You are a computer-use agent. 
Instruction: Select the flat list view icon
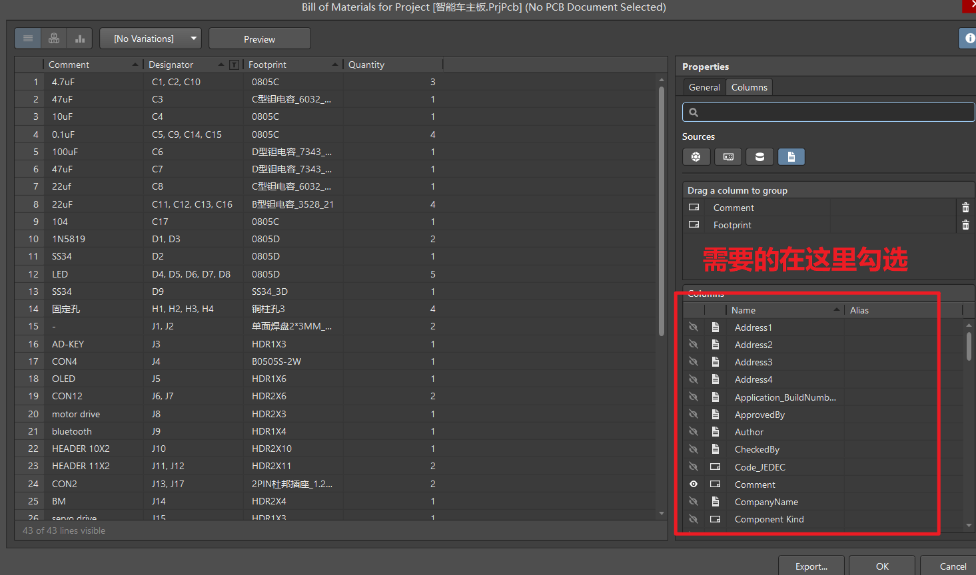(x=28, y=39)
